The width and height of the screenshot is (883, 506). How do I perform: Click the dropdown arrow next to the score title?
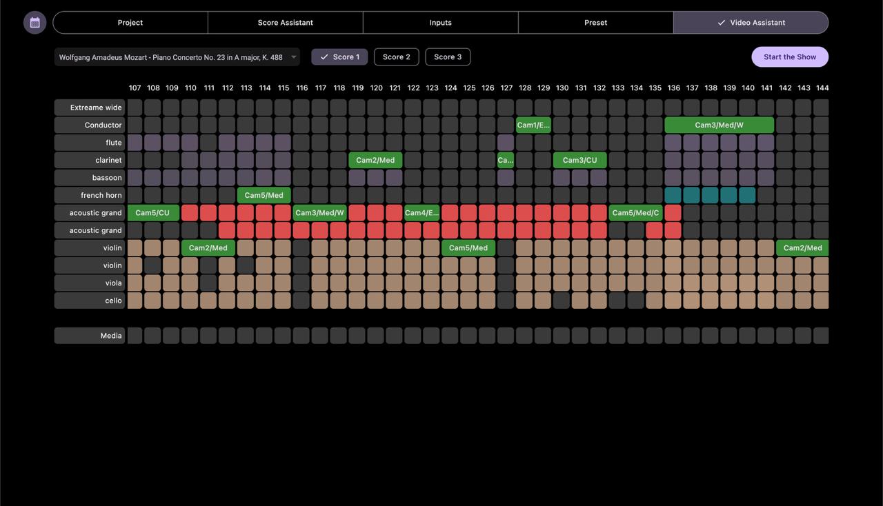293,57
